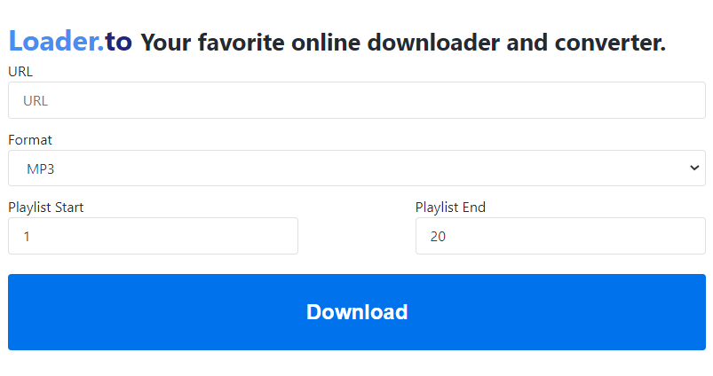Click the "URL" placeholder text inside the box
713x376 pixels.
coord(36,101)
